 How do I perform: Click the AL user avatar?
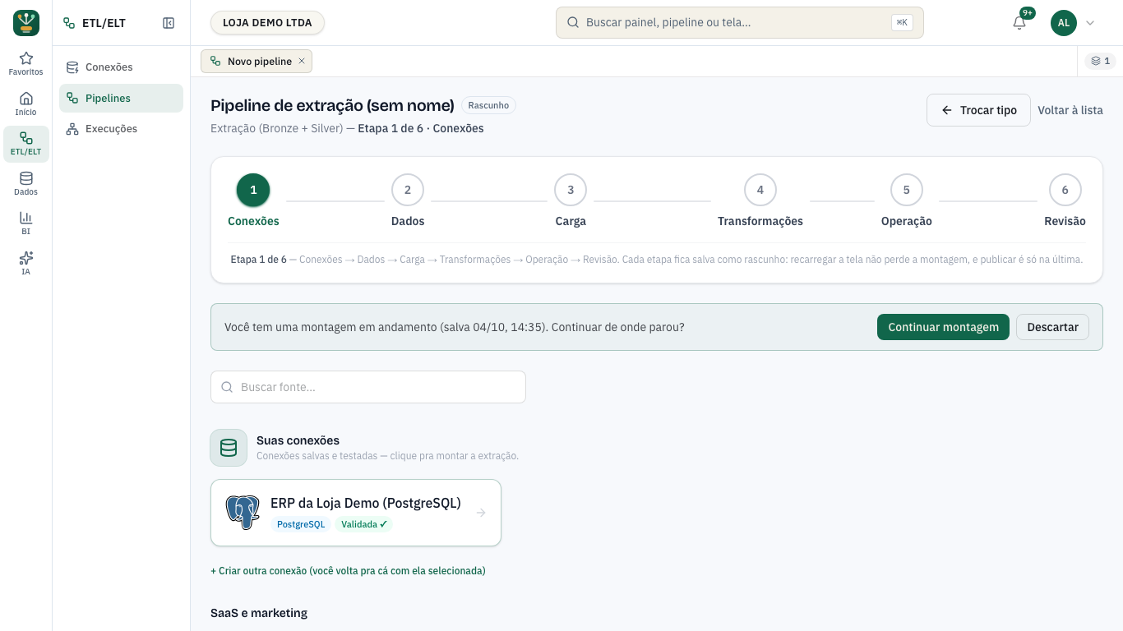pos(1064,23)
